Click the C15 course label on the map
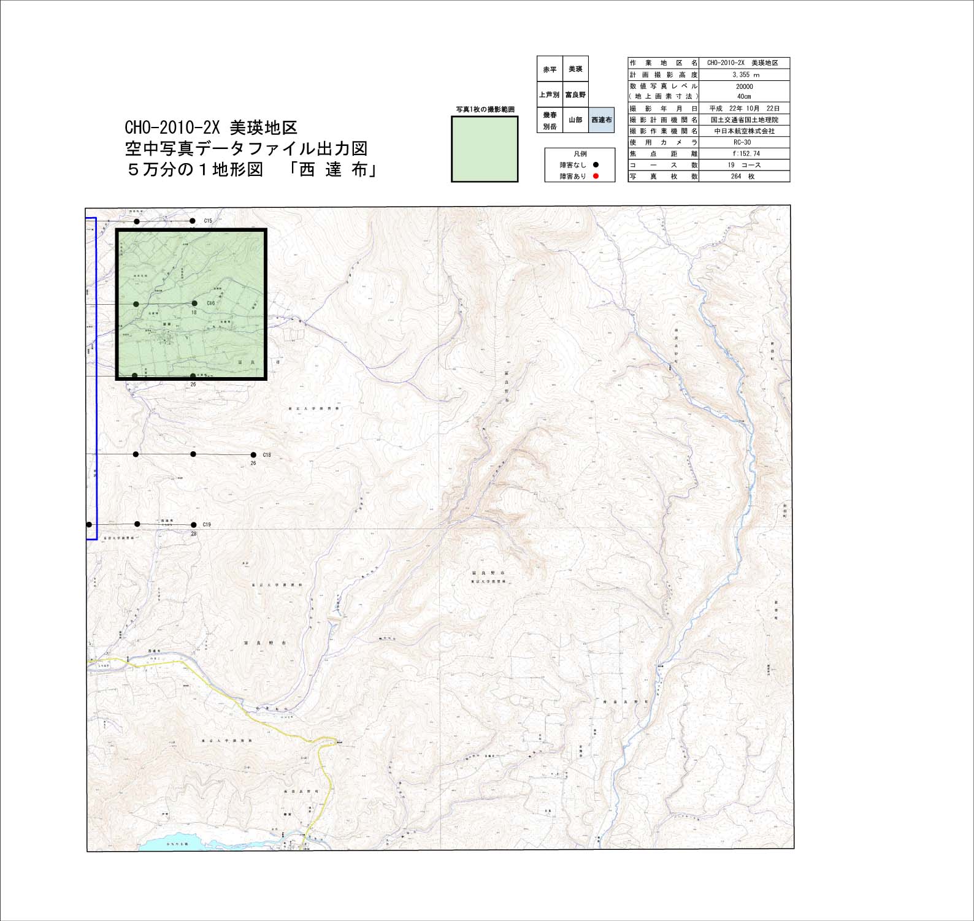The width and height of the screenshot is (974, 921). (208, 221)
